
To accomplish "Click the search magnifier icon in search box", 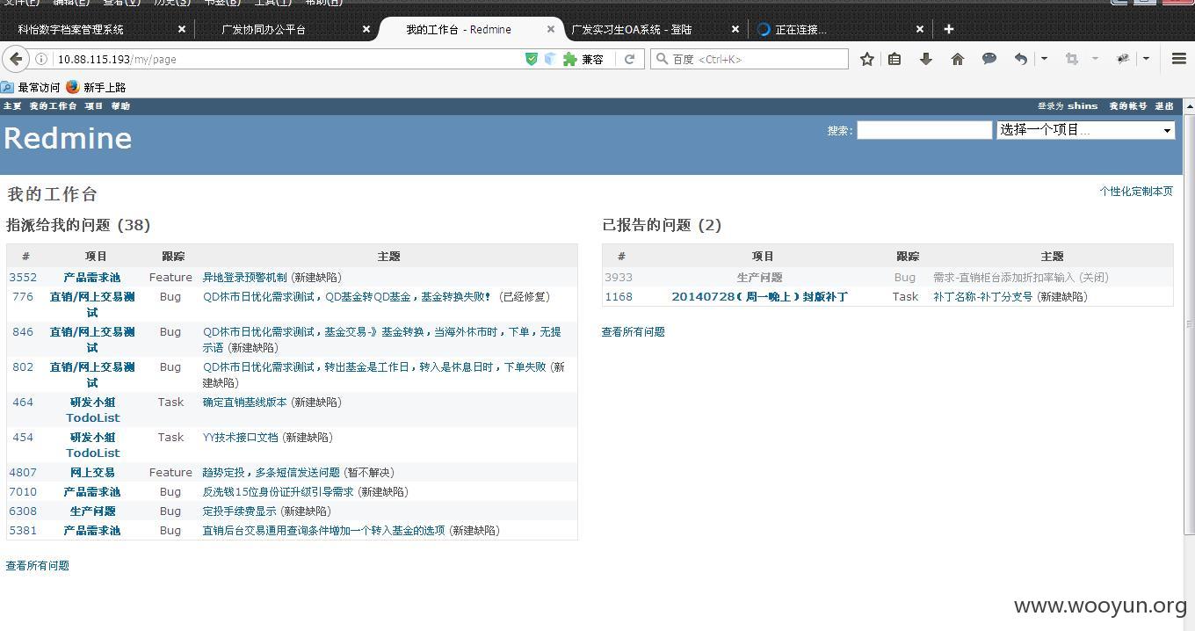I will (662, 59).
